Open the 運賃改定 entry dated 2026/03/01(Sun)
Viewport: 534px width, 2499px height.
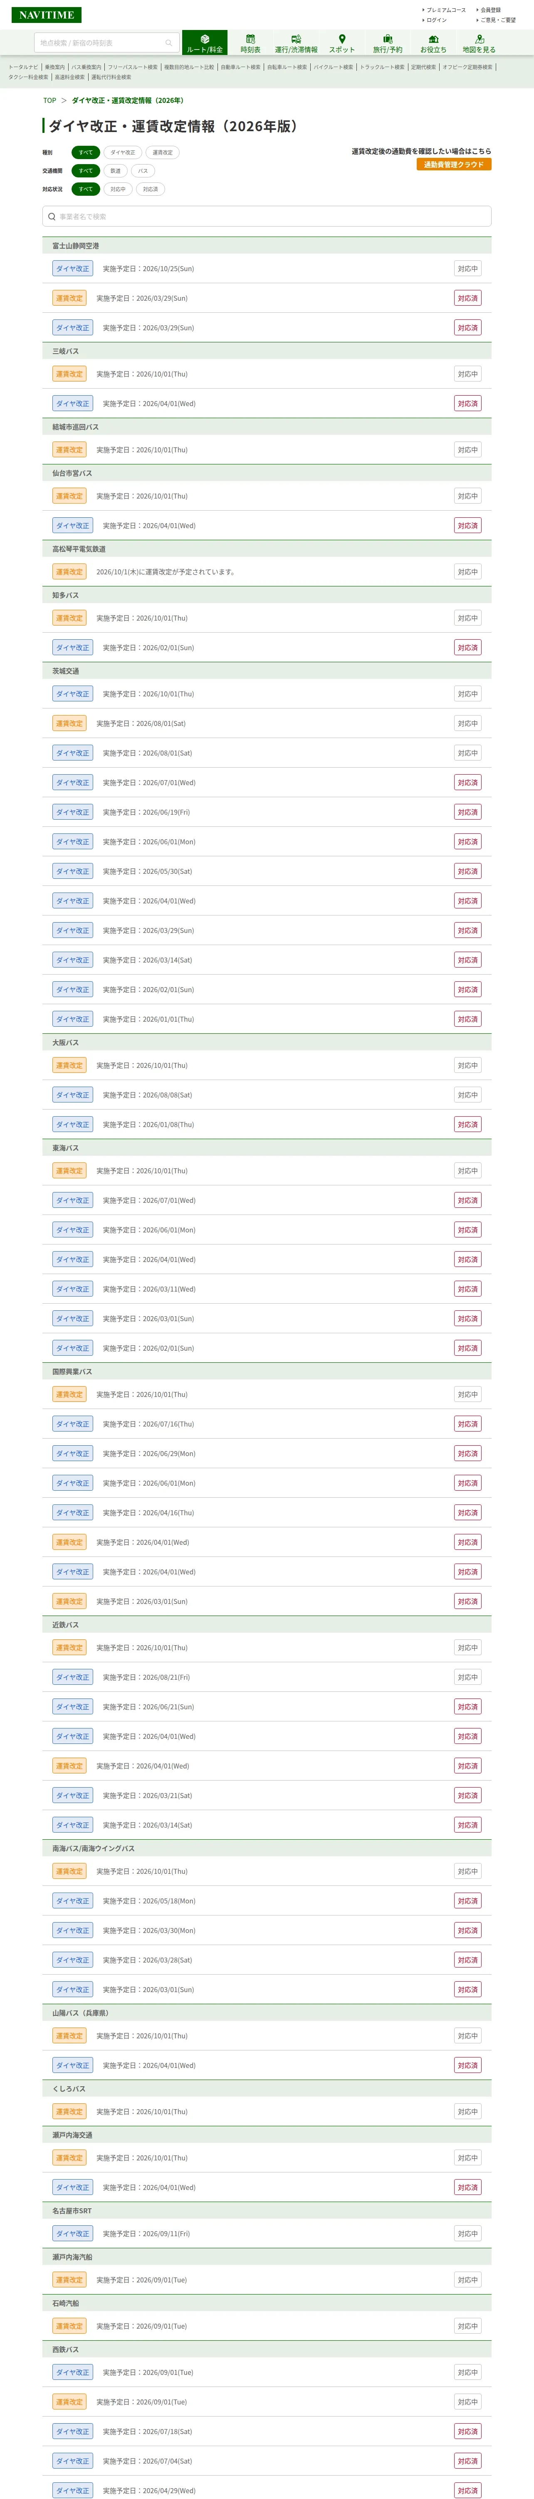pos(267,1601)
